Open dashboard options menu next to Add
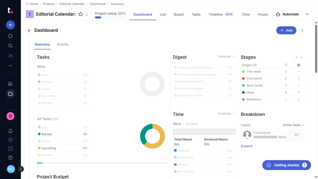Screen dimensions: 318x179 coord(302,30)
